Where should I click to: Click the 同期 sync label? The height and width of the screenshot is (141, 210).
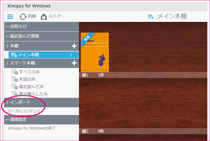32,16
